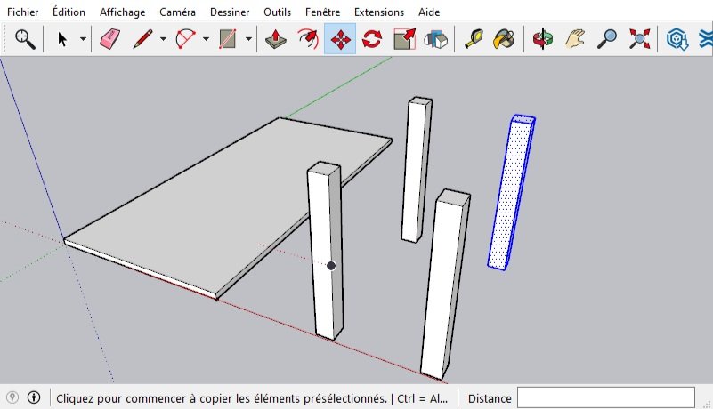This screenshot has height=409, width=713.
Task: Select the Arc tool
Action: [185, 39]
